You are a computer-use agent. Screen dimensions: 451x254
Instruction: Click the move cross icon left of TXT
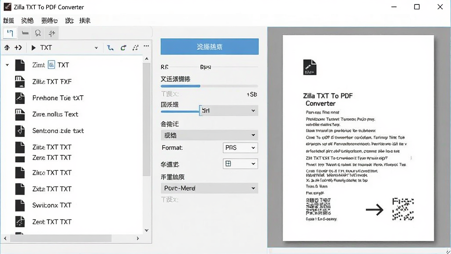(x=7, y=48)
